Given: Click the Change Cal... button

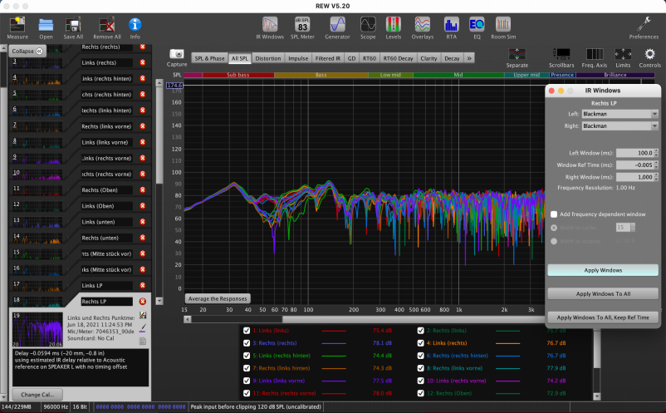Looking at the screenshot, I should pos(37,395).
